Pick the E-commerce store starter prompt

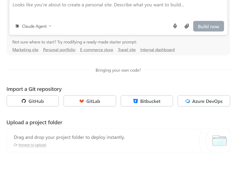click(97, 50)
